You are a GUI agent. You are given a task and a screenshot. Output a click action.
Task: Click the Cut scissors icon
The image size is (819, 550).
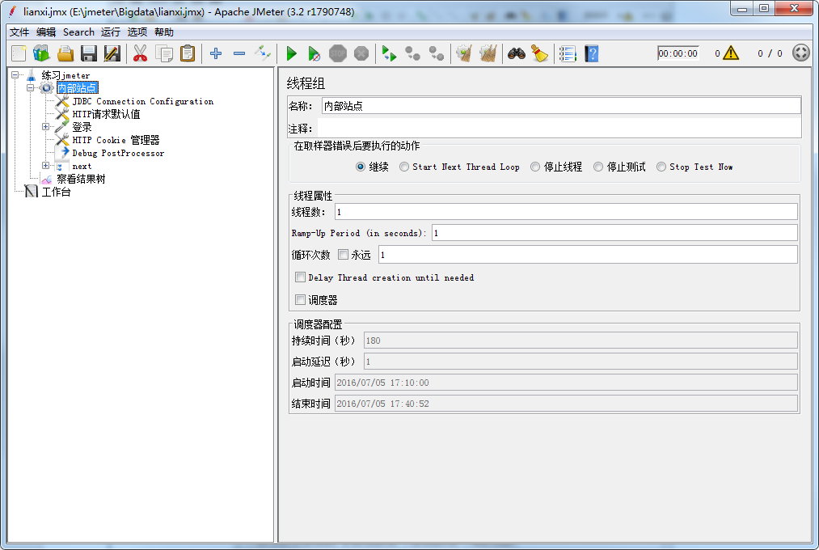(140, 53)
